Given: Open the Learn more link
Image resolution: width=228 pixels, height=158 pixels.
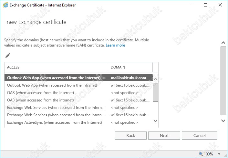Looking at the screenshot, I should pyautogui.click(x=115, y=45).
